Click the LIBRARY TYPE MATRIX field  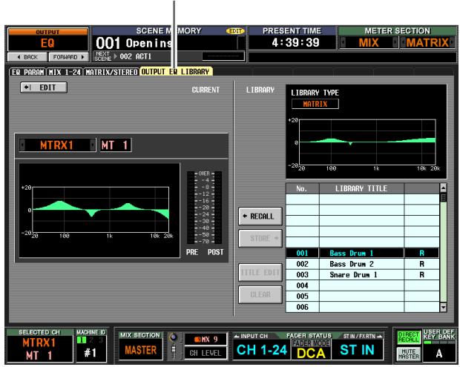[x=315, y=104]
